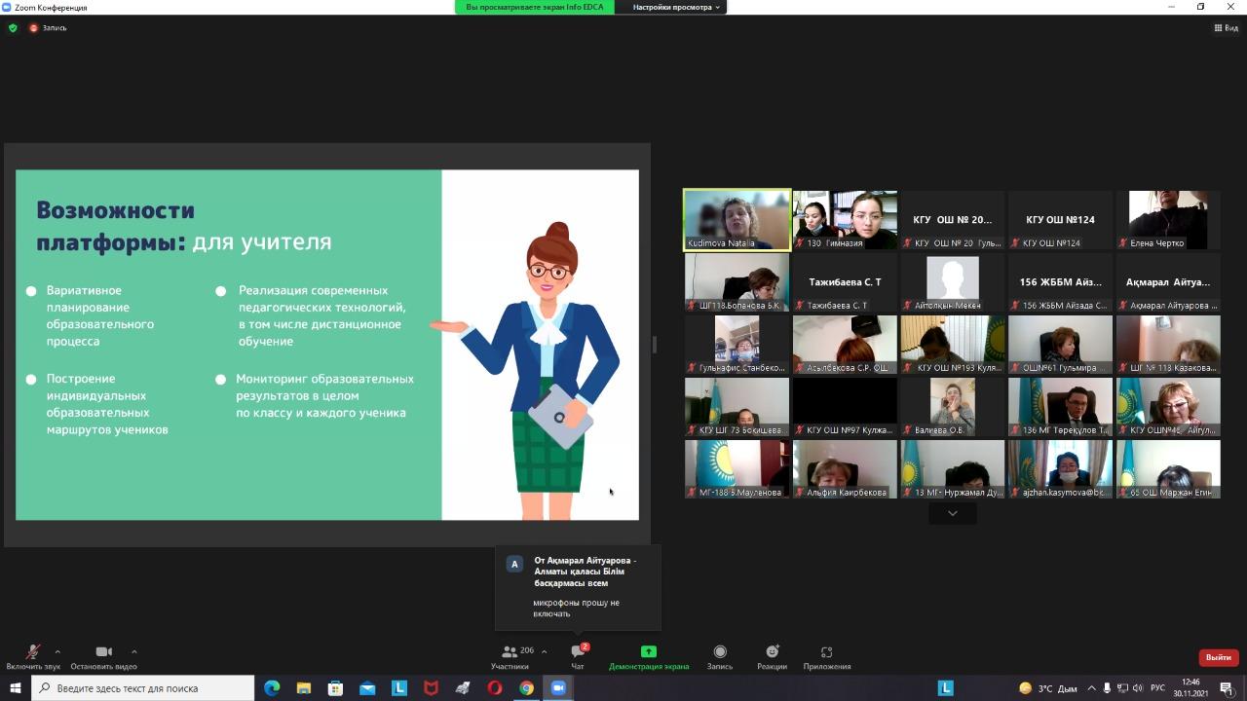This screenshot has width=1247, height=701.
Task: Select ОШ№61 Гульмира video tile
Action: [1060, 345]
